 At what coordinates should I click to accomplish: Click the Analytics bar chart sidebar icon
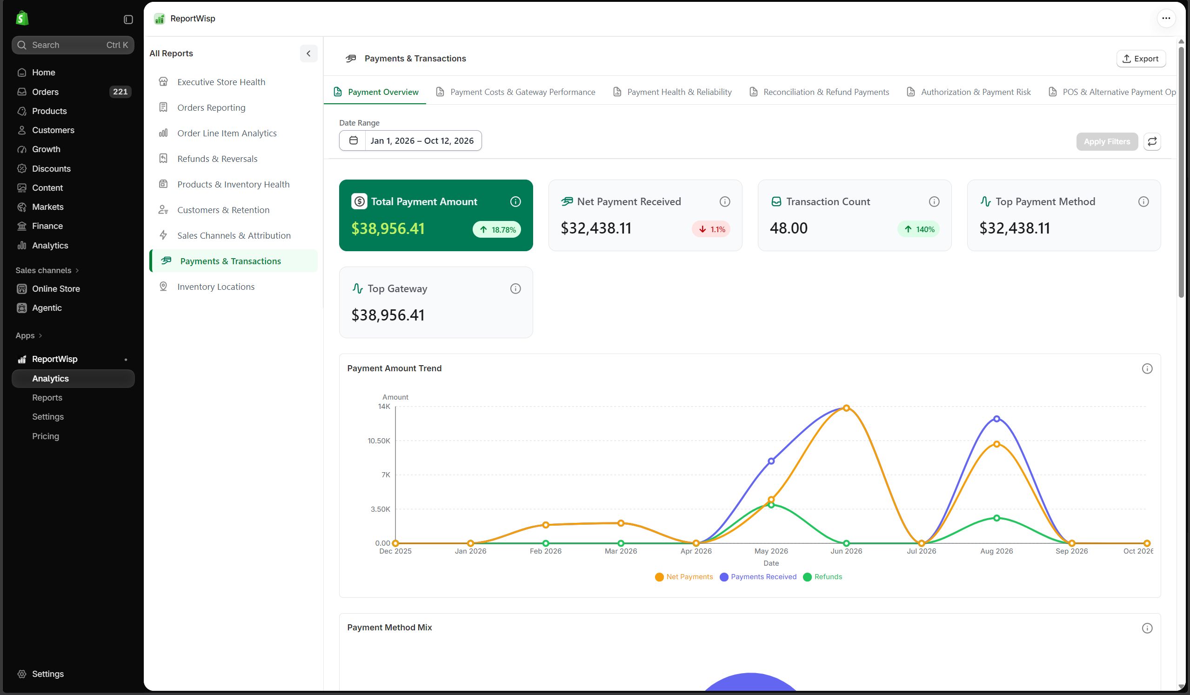22,245
